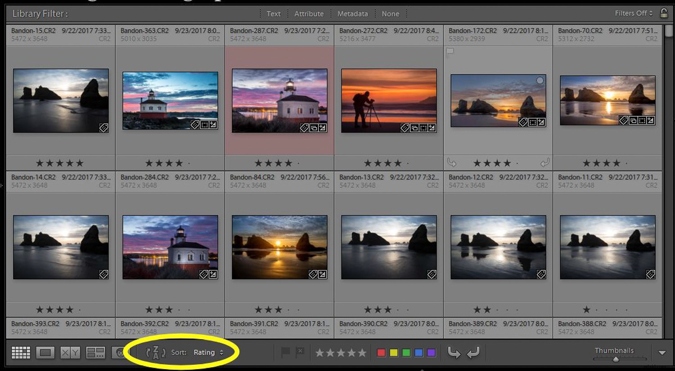Click the red color label swatch
The image size is (675, 371).
(x=381, y=353)
